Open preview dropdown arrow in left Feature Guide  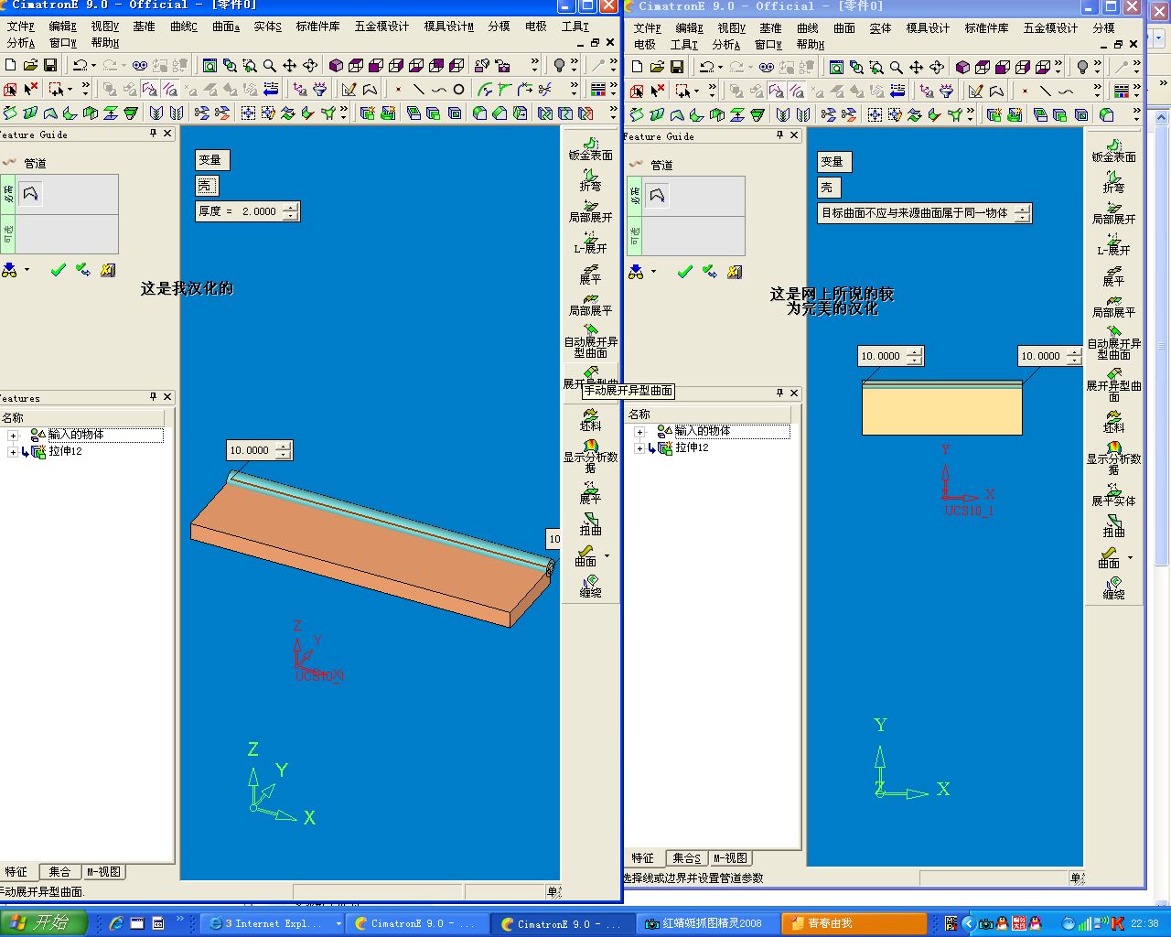[x=27, y=270]
